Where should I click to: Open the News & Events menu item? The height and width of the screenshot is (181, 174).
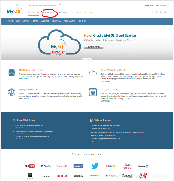69,21
